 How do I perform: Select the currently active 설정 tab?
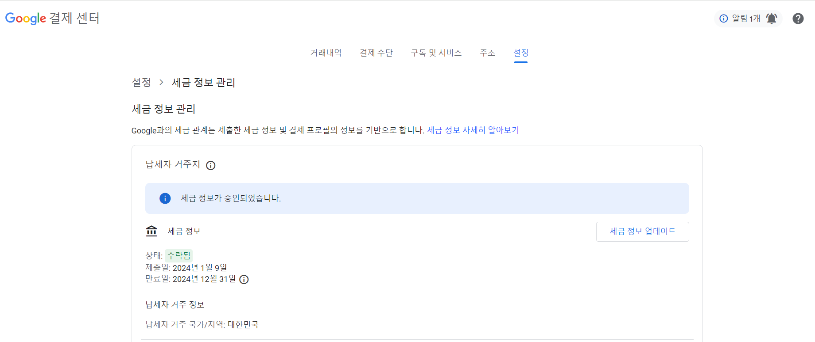tap(520, 53)
